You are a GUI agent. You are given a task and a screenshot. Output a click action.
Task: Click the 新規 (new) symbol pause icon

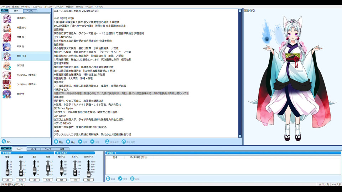click(108, 179)
